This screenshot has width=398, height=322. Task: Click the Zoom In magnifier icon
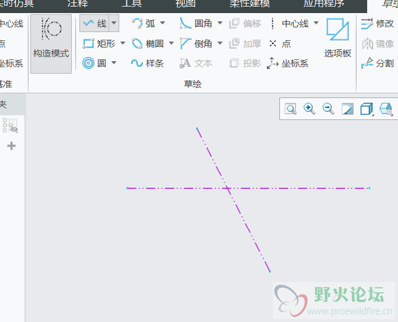tap(310, 109)
